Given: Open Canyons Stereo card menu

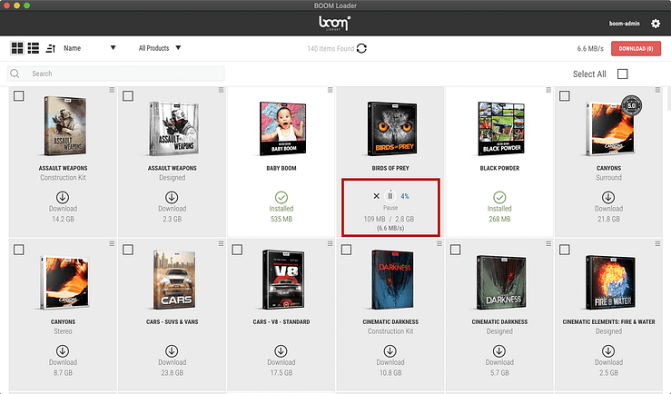Looking at the screenshot, I should [x=112, y=243].
